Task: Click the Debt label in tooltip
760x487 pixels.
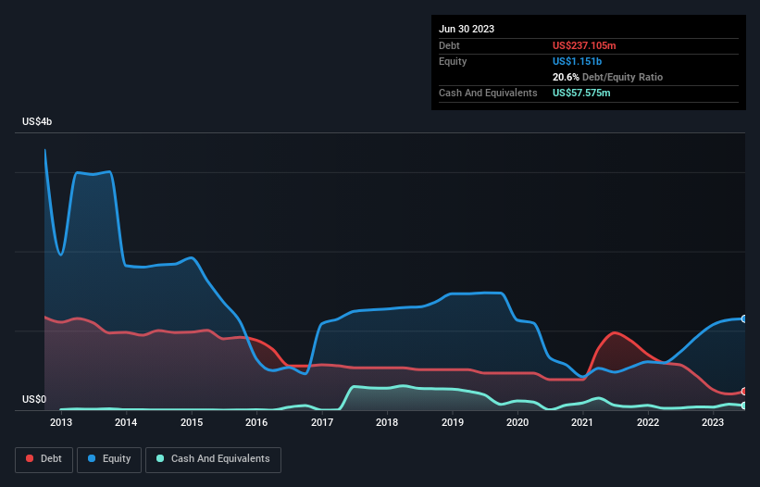Action: point(449,45)
